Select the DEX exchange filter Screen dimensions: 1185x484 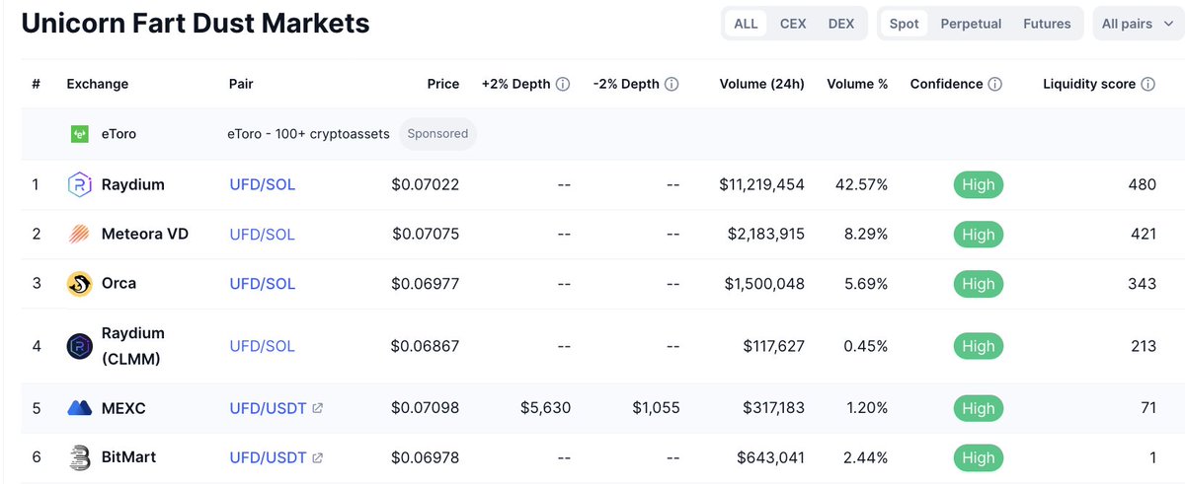click(x=841, y=24)
